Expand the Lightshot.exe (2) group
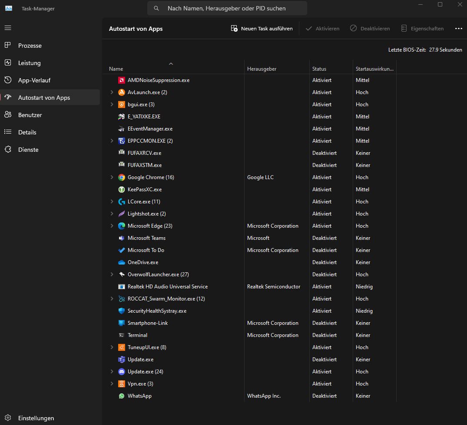Screen dimensions: 467x425 pyautogui.click(x=112, y=214)
